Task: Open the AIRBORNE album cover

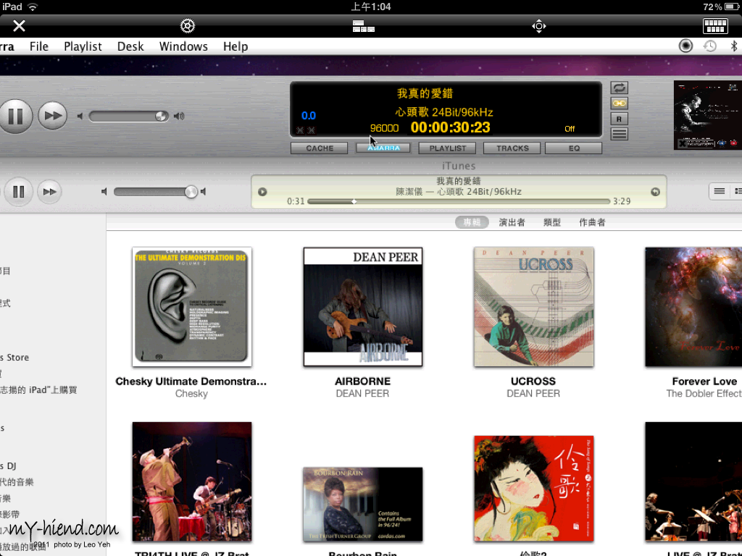Action: coord(363,307)
